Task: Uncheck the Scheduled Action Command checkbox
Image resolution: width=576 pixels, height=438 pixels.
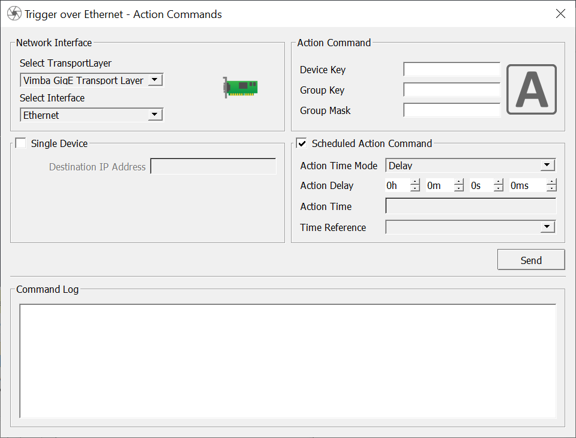Action: pyautogui.click(x=302, y=143)
